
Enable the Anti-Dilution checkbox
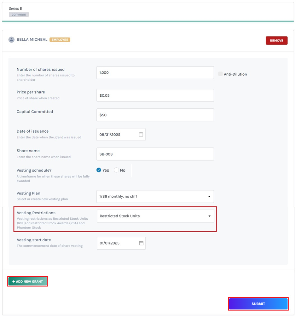click(220, 74)
